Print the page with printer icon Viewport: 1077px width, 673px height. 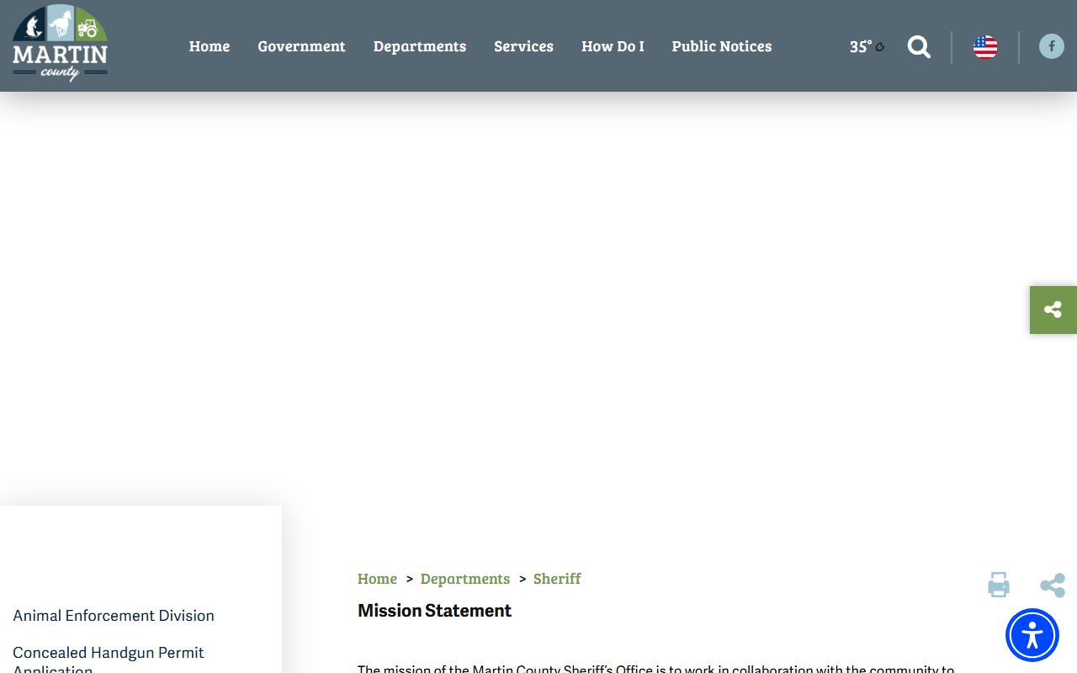coord(999,585)
